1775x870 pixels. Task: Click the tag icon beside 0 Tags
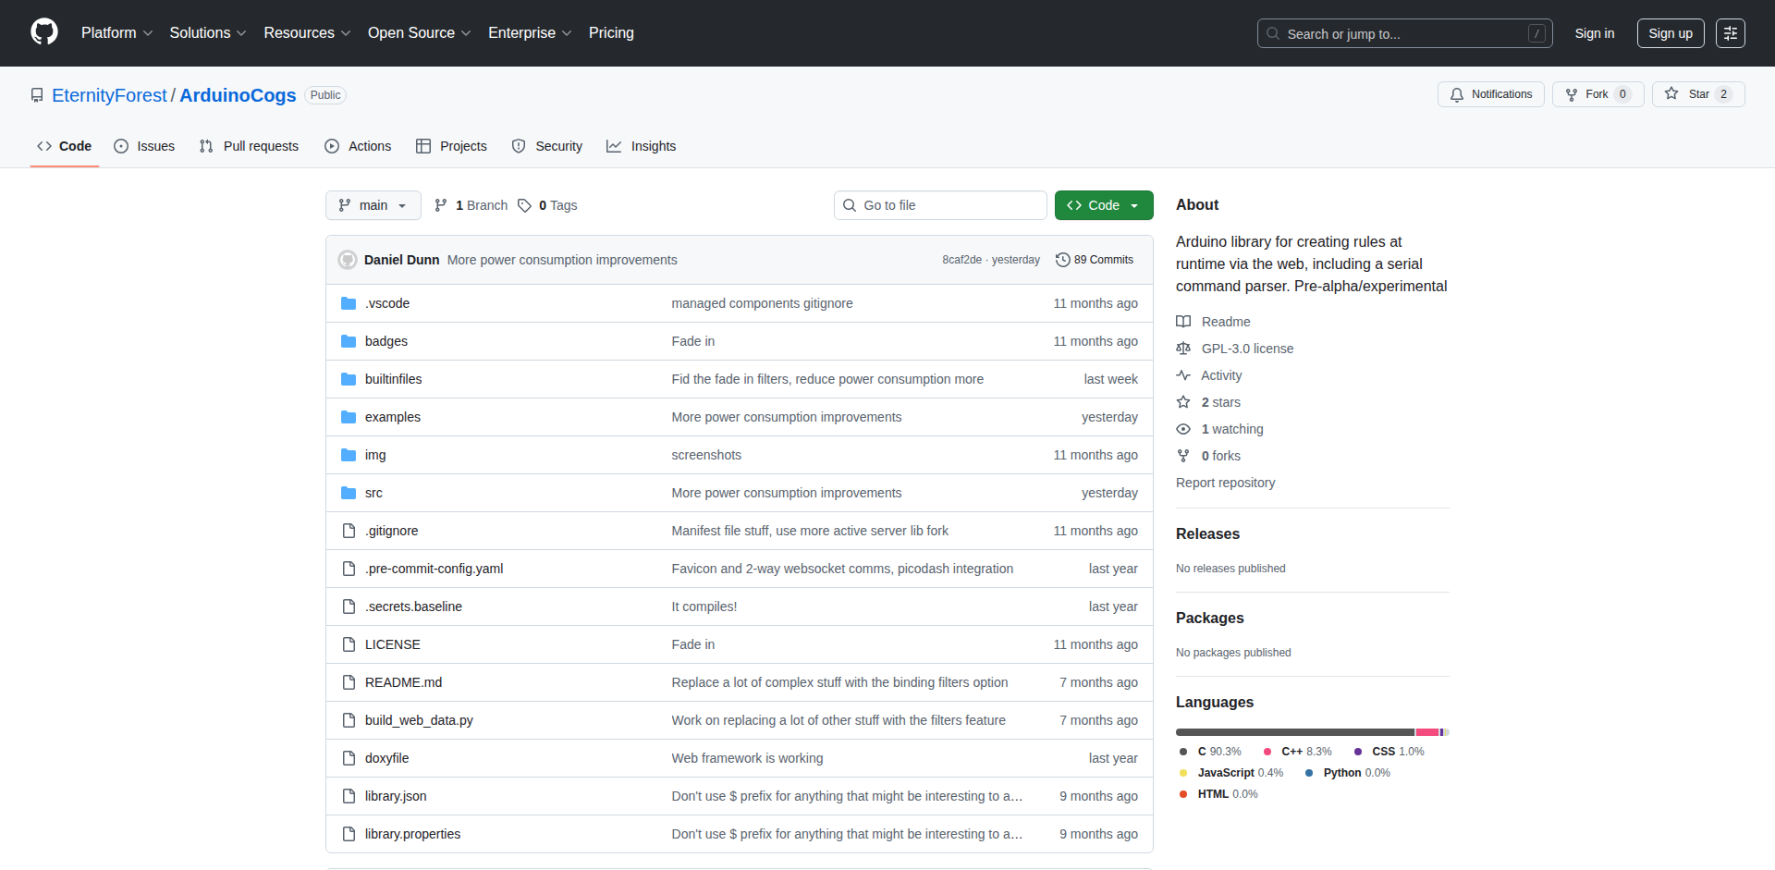pyautogui.click(x=524, y=205)
